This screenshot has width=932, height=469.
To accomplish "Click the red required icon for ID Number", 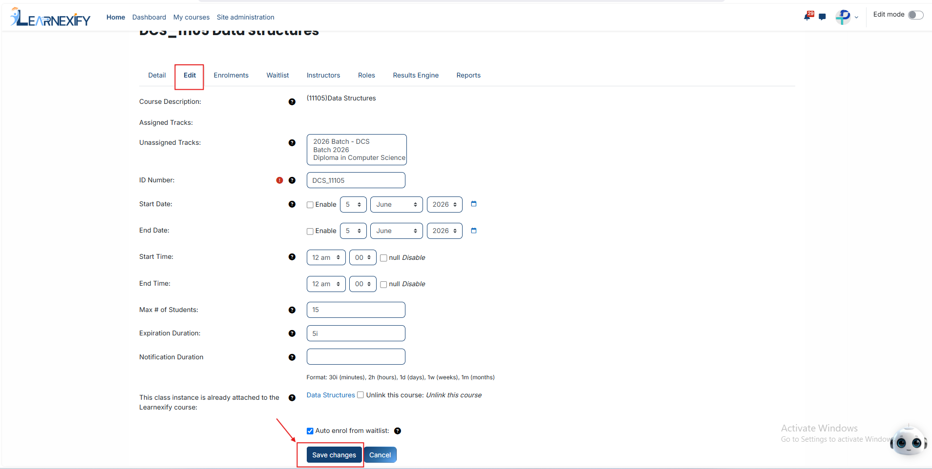I will pos(279,180).
